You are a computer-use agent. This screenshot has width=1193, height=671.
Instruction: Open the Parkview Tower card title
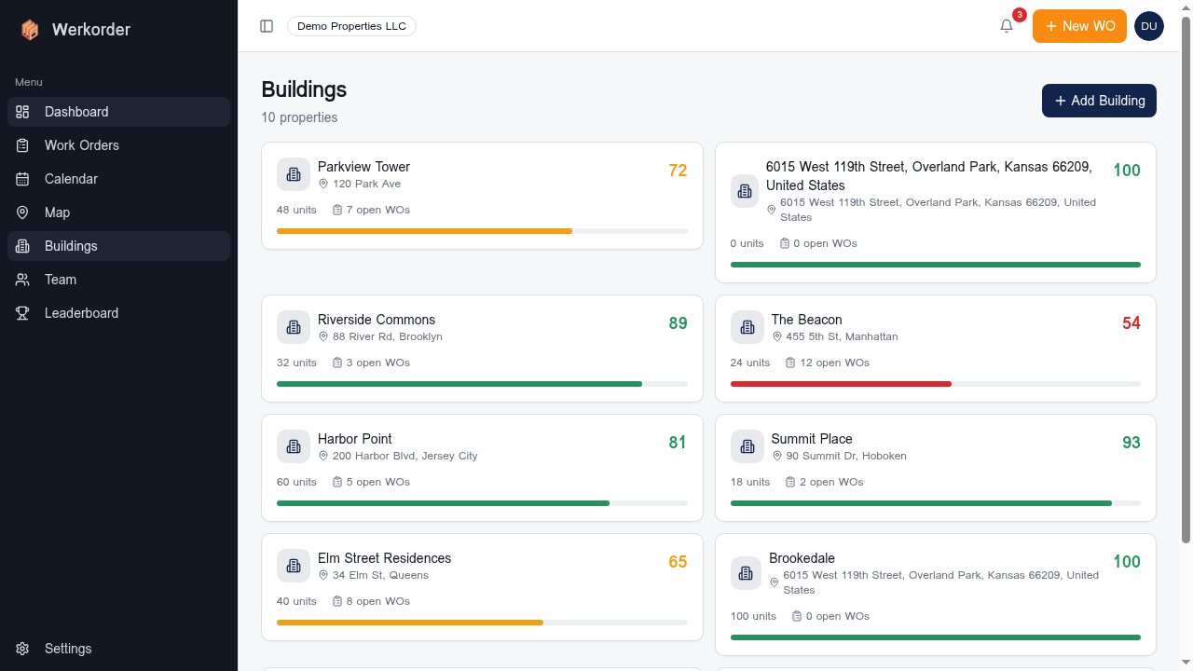coord(363,167)
